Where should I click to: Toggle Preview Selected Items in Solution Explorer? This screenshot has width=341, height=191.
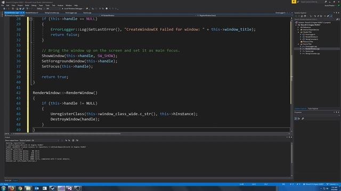pyautogui.click(x=331, y=16)
